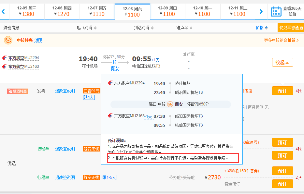Click China Eastern logo beside MU2163 in flight list
Image resolution: width=304 pixels, height=194 pixels.
(5, 67)
